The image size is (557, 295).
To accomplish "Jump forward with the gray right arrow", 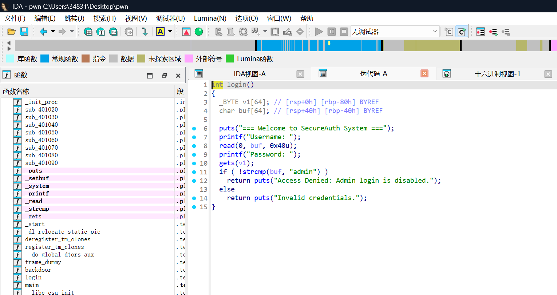I will [x=62, y=32].
